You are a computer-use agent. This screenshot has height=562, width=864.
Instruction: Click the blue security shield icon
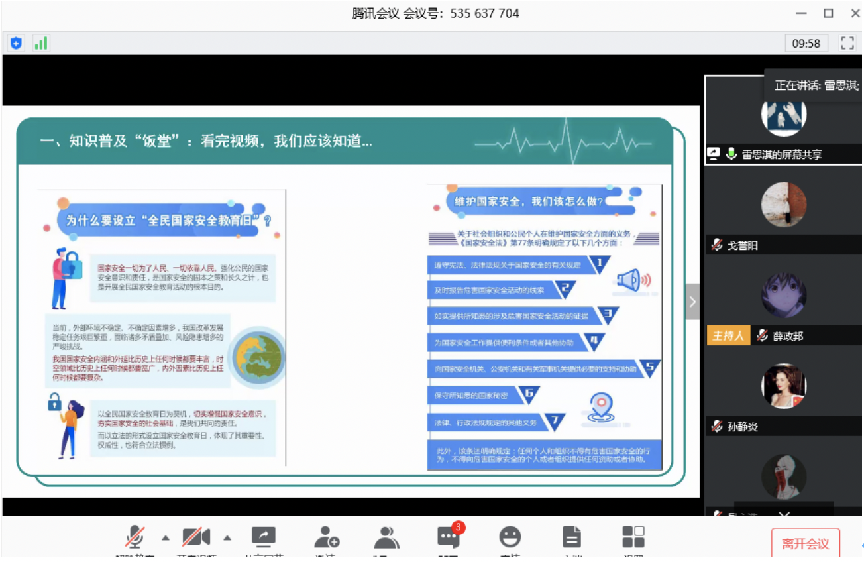tap(17, 44)
